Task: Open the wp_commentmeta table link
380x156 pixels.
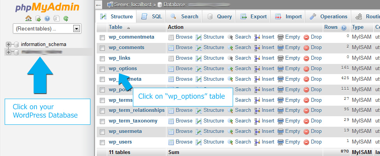Action: click(x=132, y=37)
